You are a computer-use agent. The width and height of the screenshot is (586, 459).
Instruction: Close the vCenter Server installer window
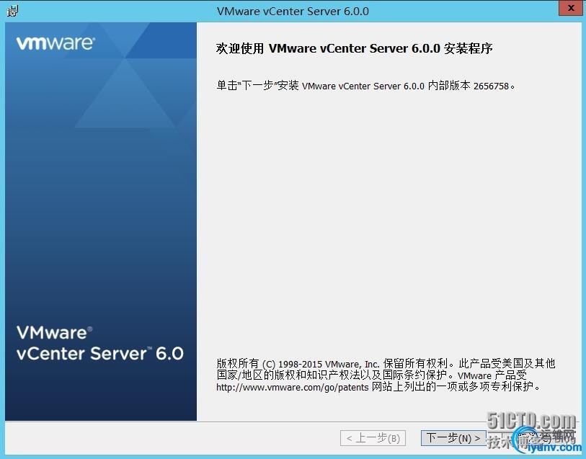coord(571,8)
